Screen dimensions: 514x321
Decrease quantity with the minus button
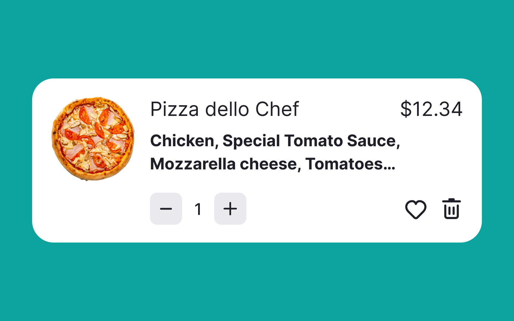[x=166, y=209]
